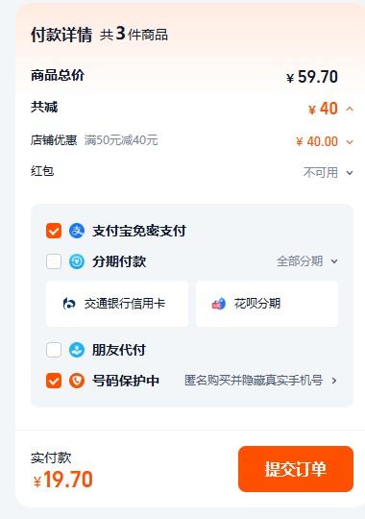365x519 pixels.
Task: Click the Huabei installment icon
Action: pos(219,303)
